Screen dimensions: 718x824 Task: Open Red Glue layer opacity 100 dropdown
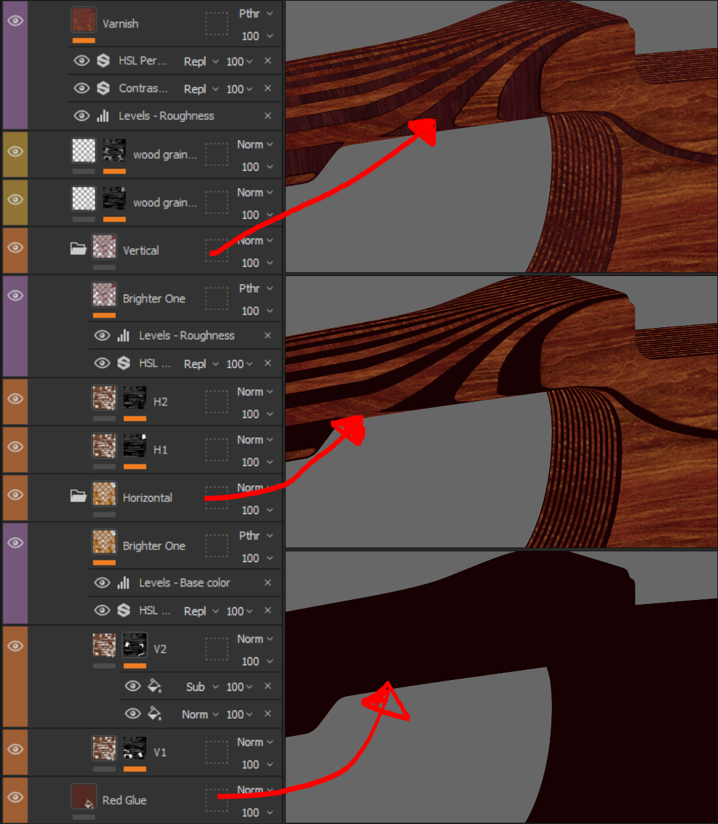coord(257,813)
